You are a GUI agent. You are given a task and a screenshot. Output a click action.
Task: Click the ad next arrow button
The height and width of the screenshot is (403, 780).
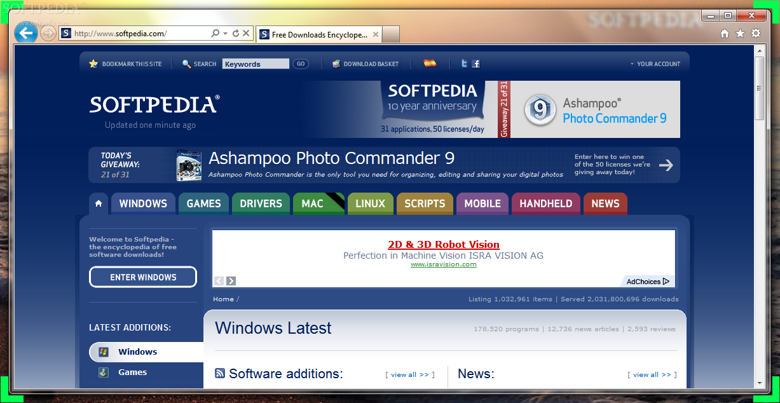click(x=231, y=280)
